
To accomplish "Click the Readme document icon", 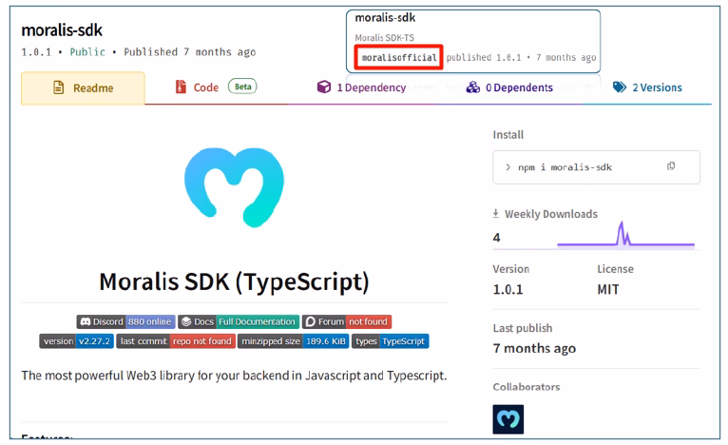I will click(x=59, y=87).
